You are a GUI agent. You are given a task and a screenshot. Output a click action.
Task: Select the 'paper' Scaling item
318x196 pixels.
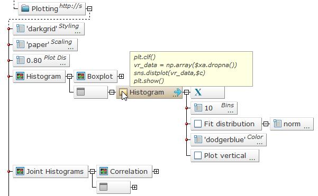point(45,44)
